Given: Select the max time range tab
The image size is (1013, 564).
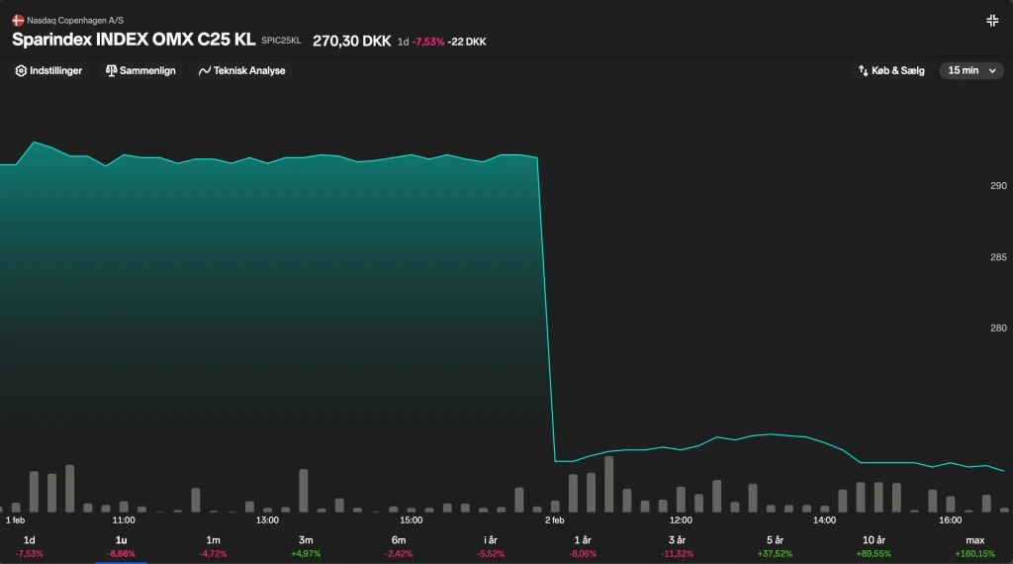Looking at the screenshot, I should pos(974,546).
